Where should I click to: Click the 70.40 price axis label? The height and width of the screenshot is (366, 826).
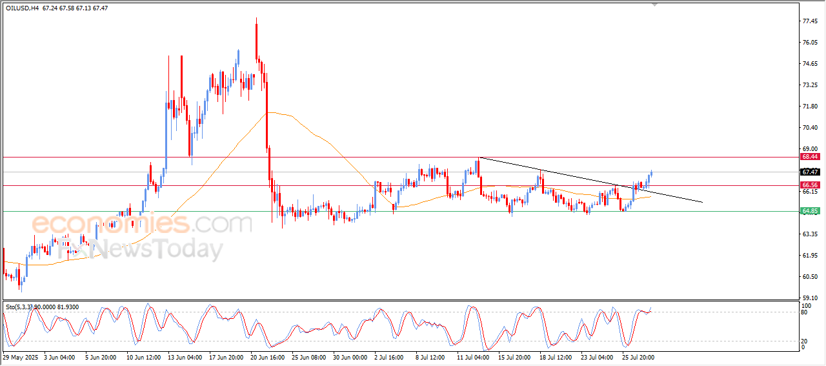coord(810,128)
